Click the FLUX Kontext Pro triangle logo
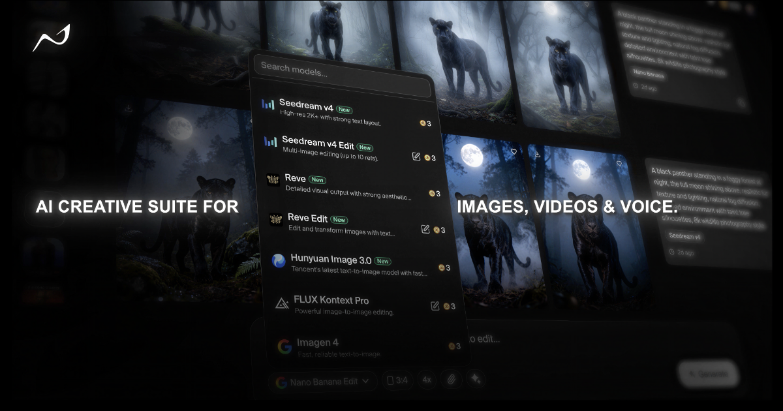Viewport: 783px width, 411px height. (x=282, y=303)
